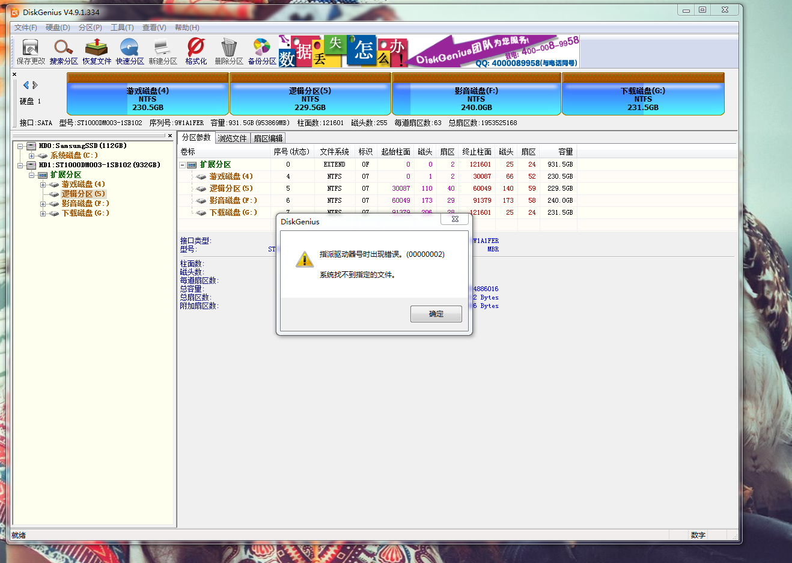Click the 序列号:9W1A1FER text in disk info line
The image size is (792, 563).
click(x=177, y=123)
